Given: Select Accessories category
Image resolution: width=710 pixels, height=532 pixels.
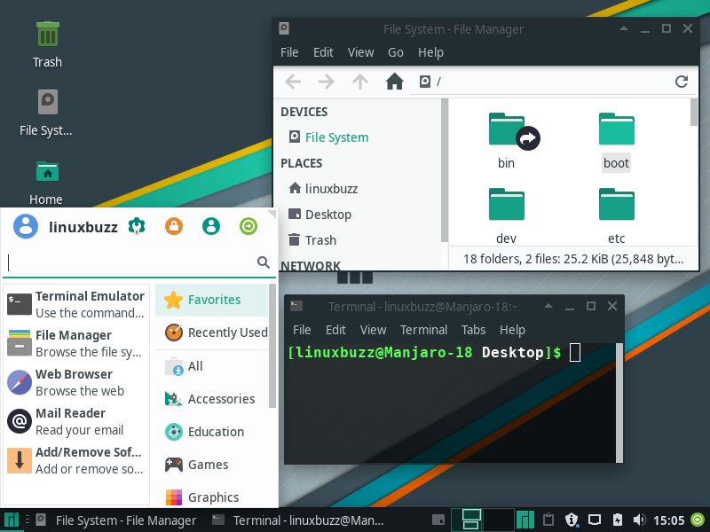Looking at the screenshot, I should click(x=212, y=398).
